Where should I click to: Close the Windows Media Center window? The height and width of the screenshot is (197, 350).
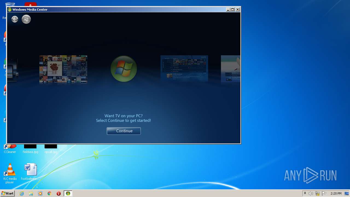238,9
